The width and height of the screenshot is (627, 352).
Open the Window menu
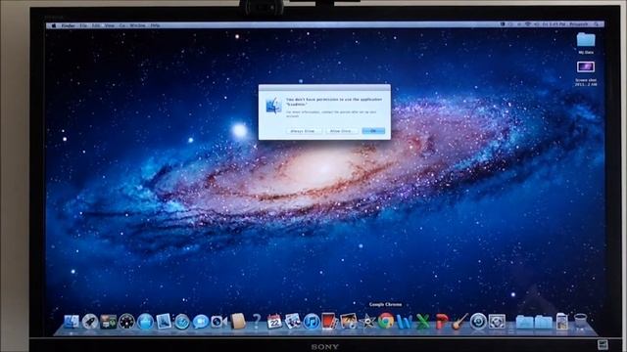pos(137,25)
